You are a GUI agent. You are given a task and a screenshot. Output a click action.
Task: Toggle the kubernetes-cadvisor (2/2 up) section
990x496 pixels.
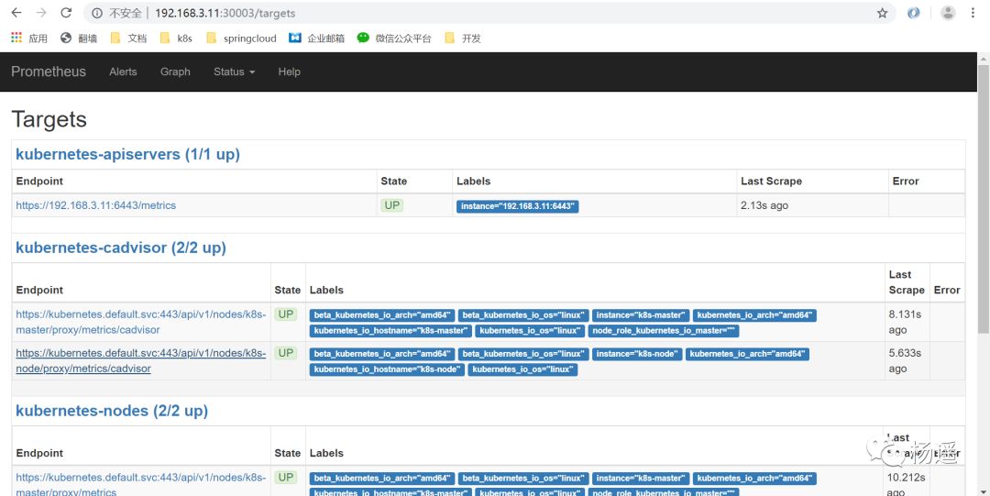tap(121, 248)
